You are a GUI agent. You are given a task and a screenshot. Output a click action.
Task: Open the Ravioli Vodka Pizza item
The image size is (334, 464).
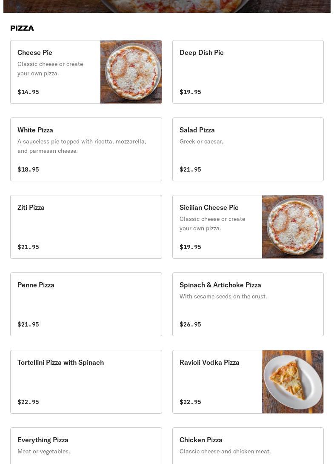(209, 363)
